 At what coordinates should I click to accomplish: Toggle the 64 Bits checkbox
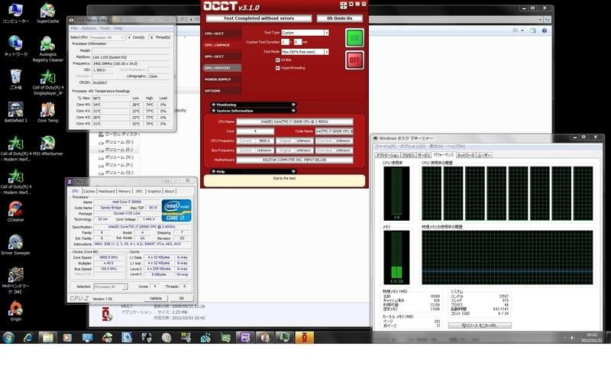(277, 60)
